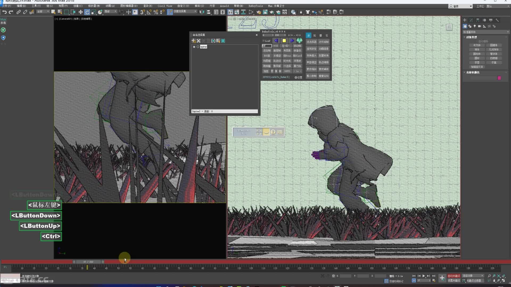Click the pink object color swatch
511x287 pixels.
tap(499, 78)
